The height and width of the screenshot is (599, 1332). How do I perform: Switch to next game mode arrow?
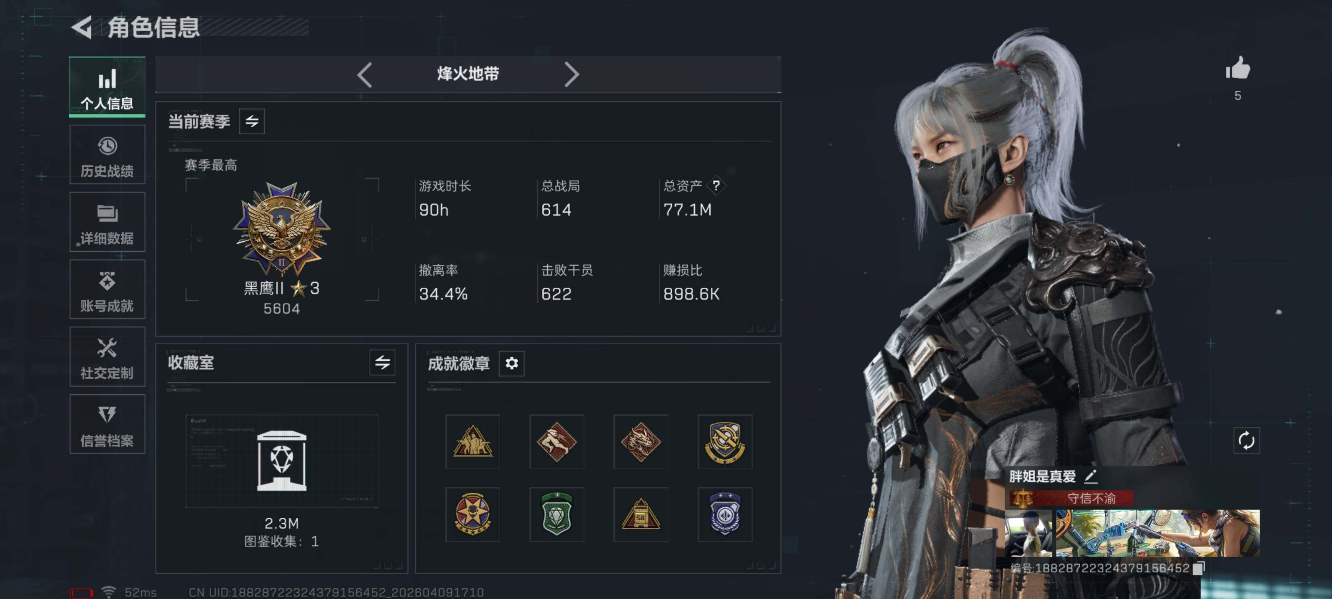[x=572, y=75]
